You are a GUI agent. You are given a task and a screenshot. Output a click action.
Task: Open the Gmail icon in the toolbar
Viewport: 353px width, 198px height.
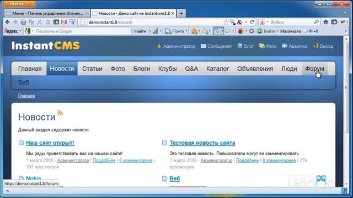pos(64,22)
